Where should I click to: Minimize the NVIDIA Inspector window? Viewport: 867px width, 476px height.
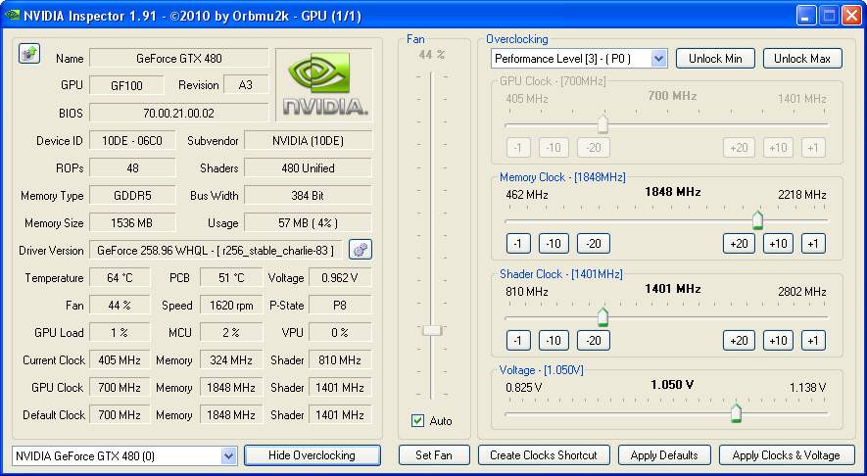[x=806, y=16]
